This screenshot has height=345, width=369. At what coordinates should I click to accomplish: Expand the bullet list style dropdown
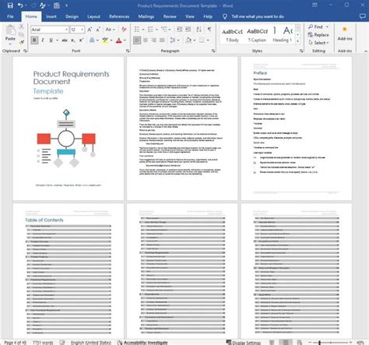coord(143,30)
